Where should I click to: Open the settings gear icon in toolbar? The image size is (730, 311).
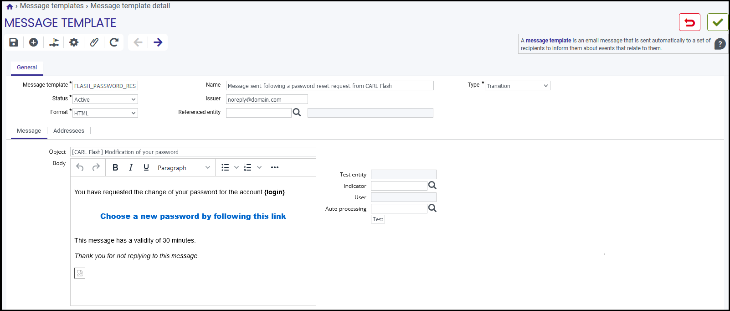click(74, 42)
